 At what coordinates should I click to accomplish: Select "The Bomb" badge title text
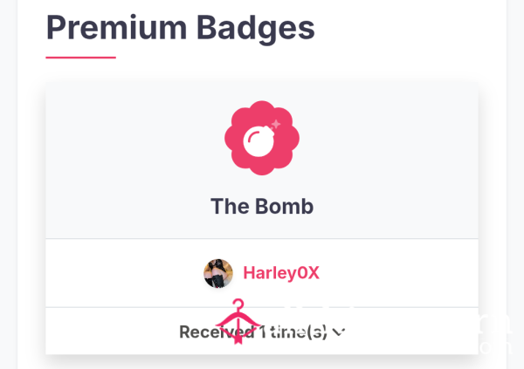pos(262,206)
